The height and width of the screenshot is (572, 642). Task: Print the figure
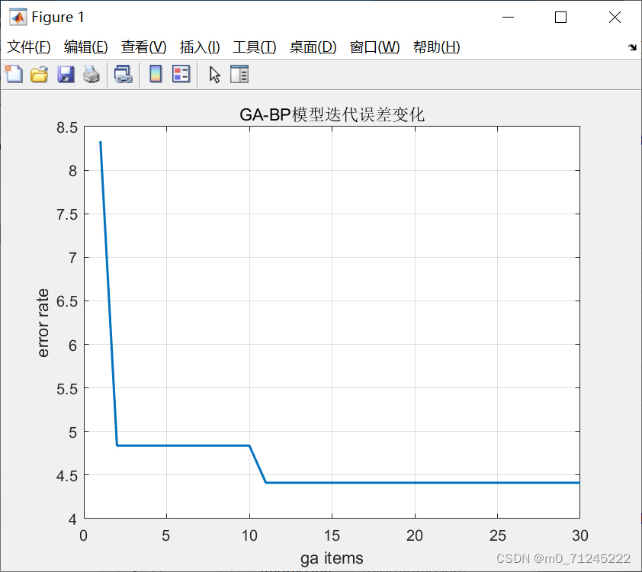91,74
